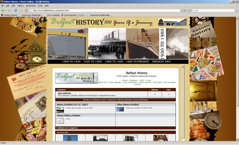
Task: Click the Belfast History header title logo
Action: [x=101, y=22]
